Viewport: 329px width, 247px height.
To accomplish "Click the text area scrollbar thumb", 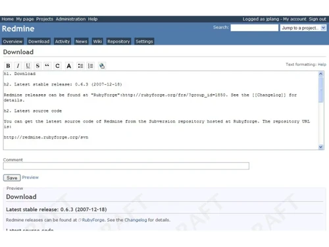I will coord(320,90).
